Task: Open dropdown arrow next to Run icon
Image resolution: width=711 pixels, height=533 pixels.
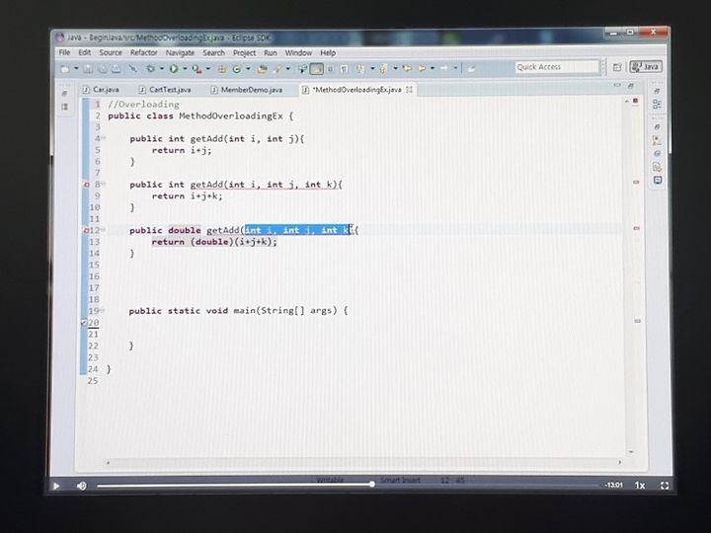Action: pyautogui.click(x=185, y=68)
